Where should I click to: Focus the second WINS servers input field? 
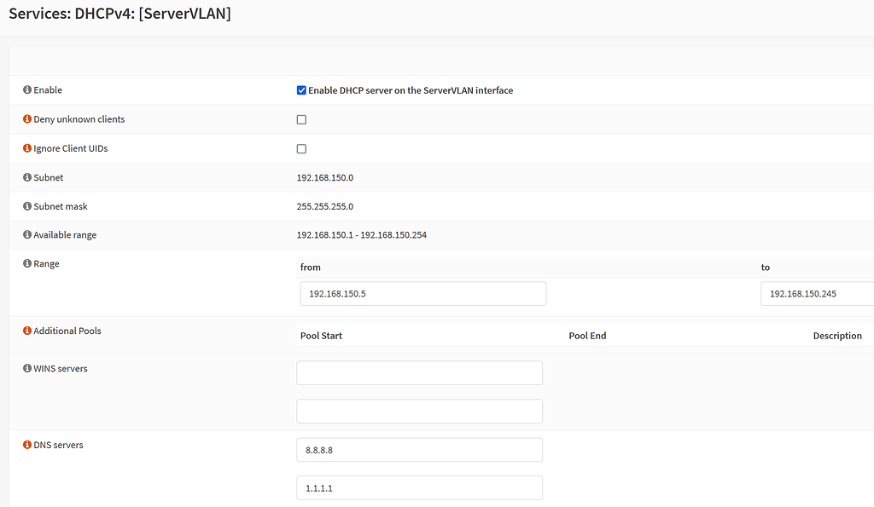[419, 412]
